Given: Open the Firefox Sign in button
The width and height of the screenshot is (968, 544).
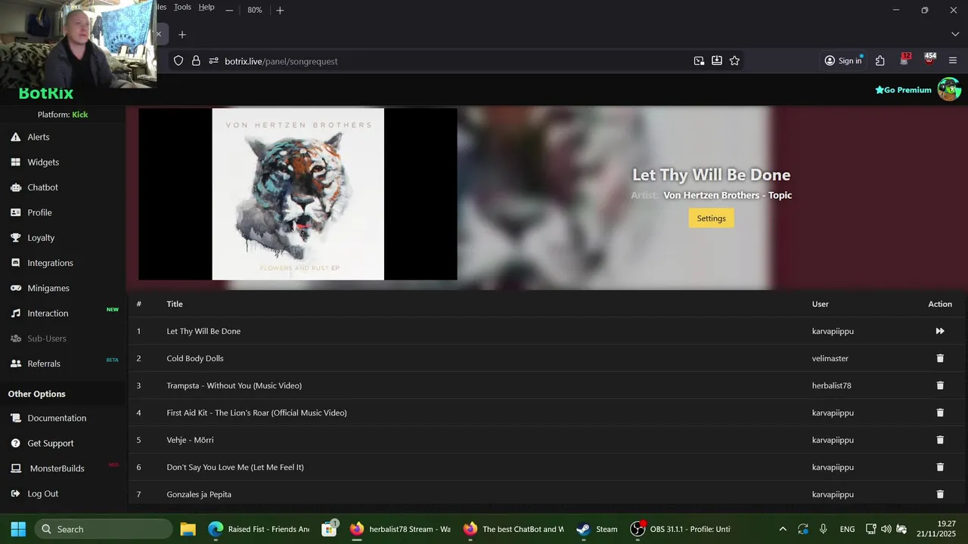Looking at the screenshot, I should (843, 60).
